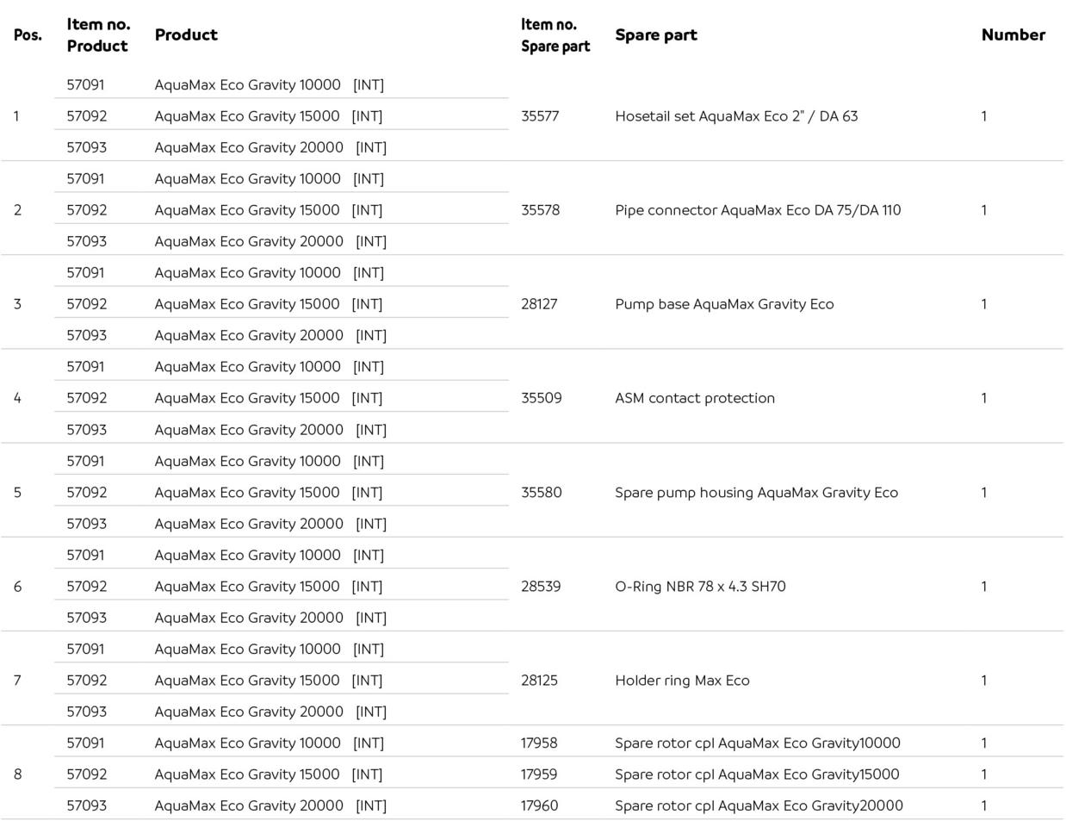
Task: Click Spare rotor cpl AquaMax Eco Gravity10000
Action: tap(757, 743)
